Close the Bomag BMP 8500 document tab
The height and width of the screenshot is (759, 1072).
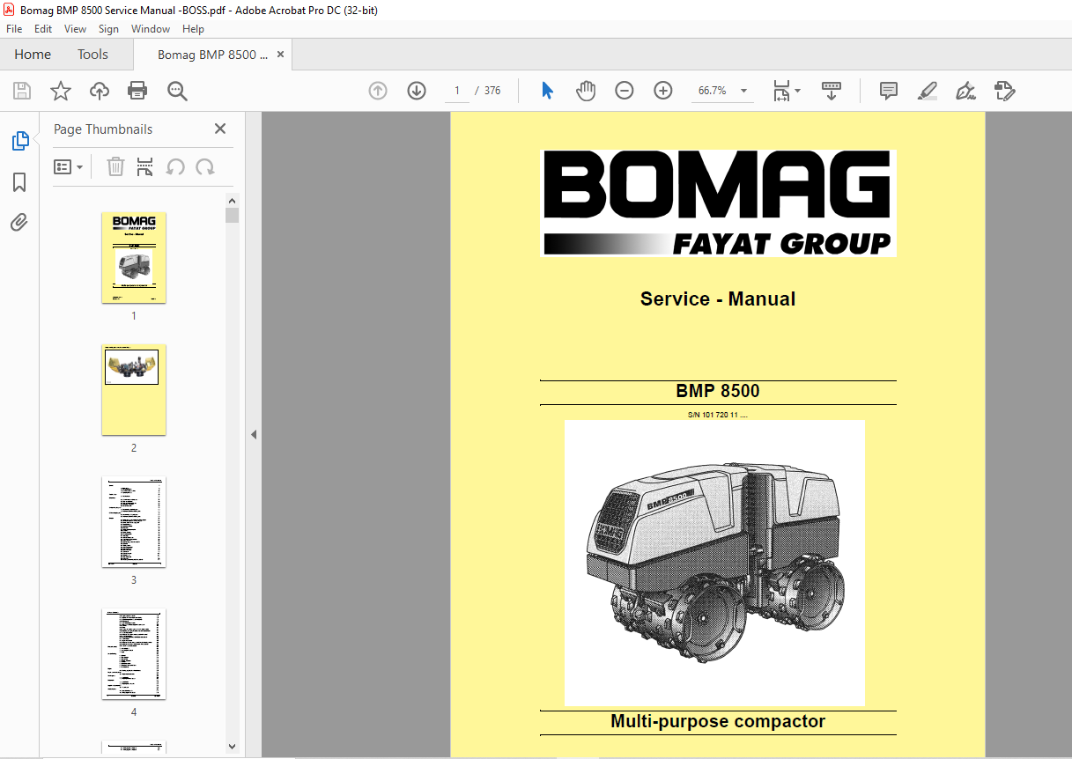280,55
